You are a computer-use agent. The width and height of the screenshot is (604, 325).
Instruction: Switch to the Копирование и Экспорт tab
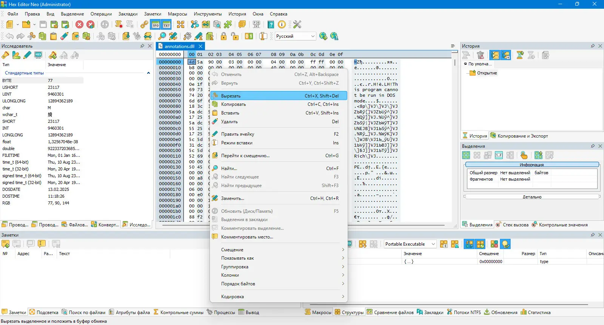[x=519, y=136]
